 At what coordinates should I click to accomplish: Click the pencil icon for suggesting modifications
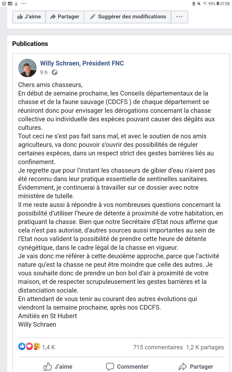pos(93,17)
